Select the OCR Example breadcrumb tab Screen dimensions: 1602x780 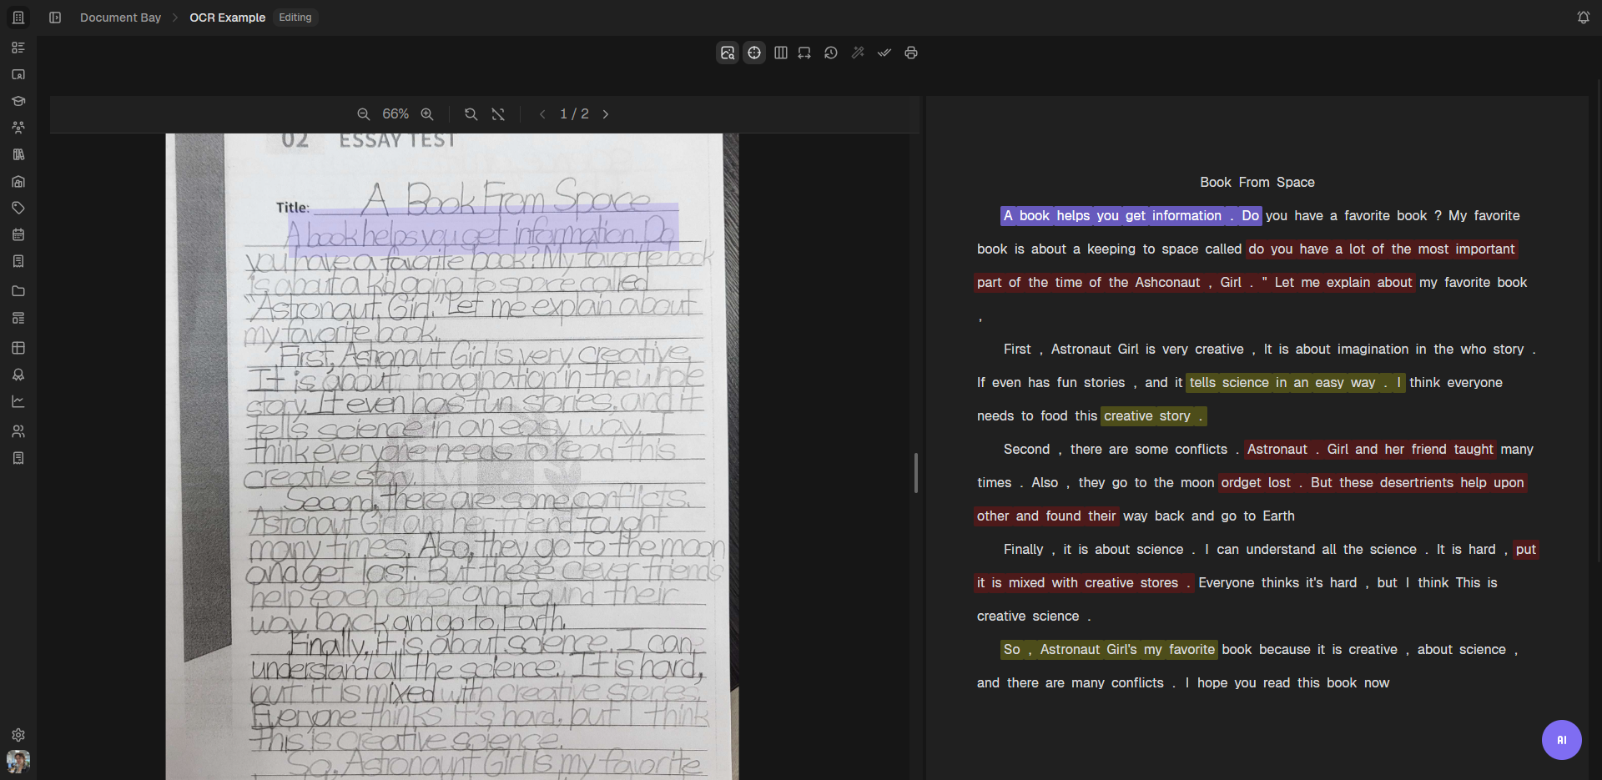pos(227,17)
